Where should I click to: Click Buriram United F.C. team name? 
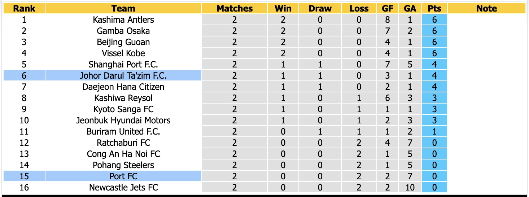click(x=123, y=131)
